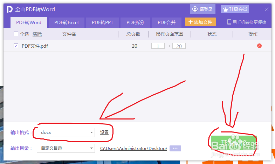This screenshot has width=275, height=164.
Task: Click the 金山PDF转Word logo icon
Action: [10, 9]
